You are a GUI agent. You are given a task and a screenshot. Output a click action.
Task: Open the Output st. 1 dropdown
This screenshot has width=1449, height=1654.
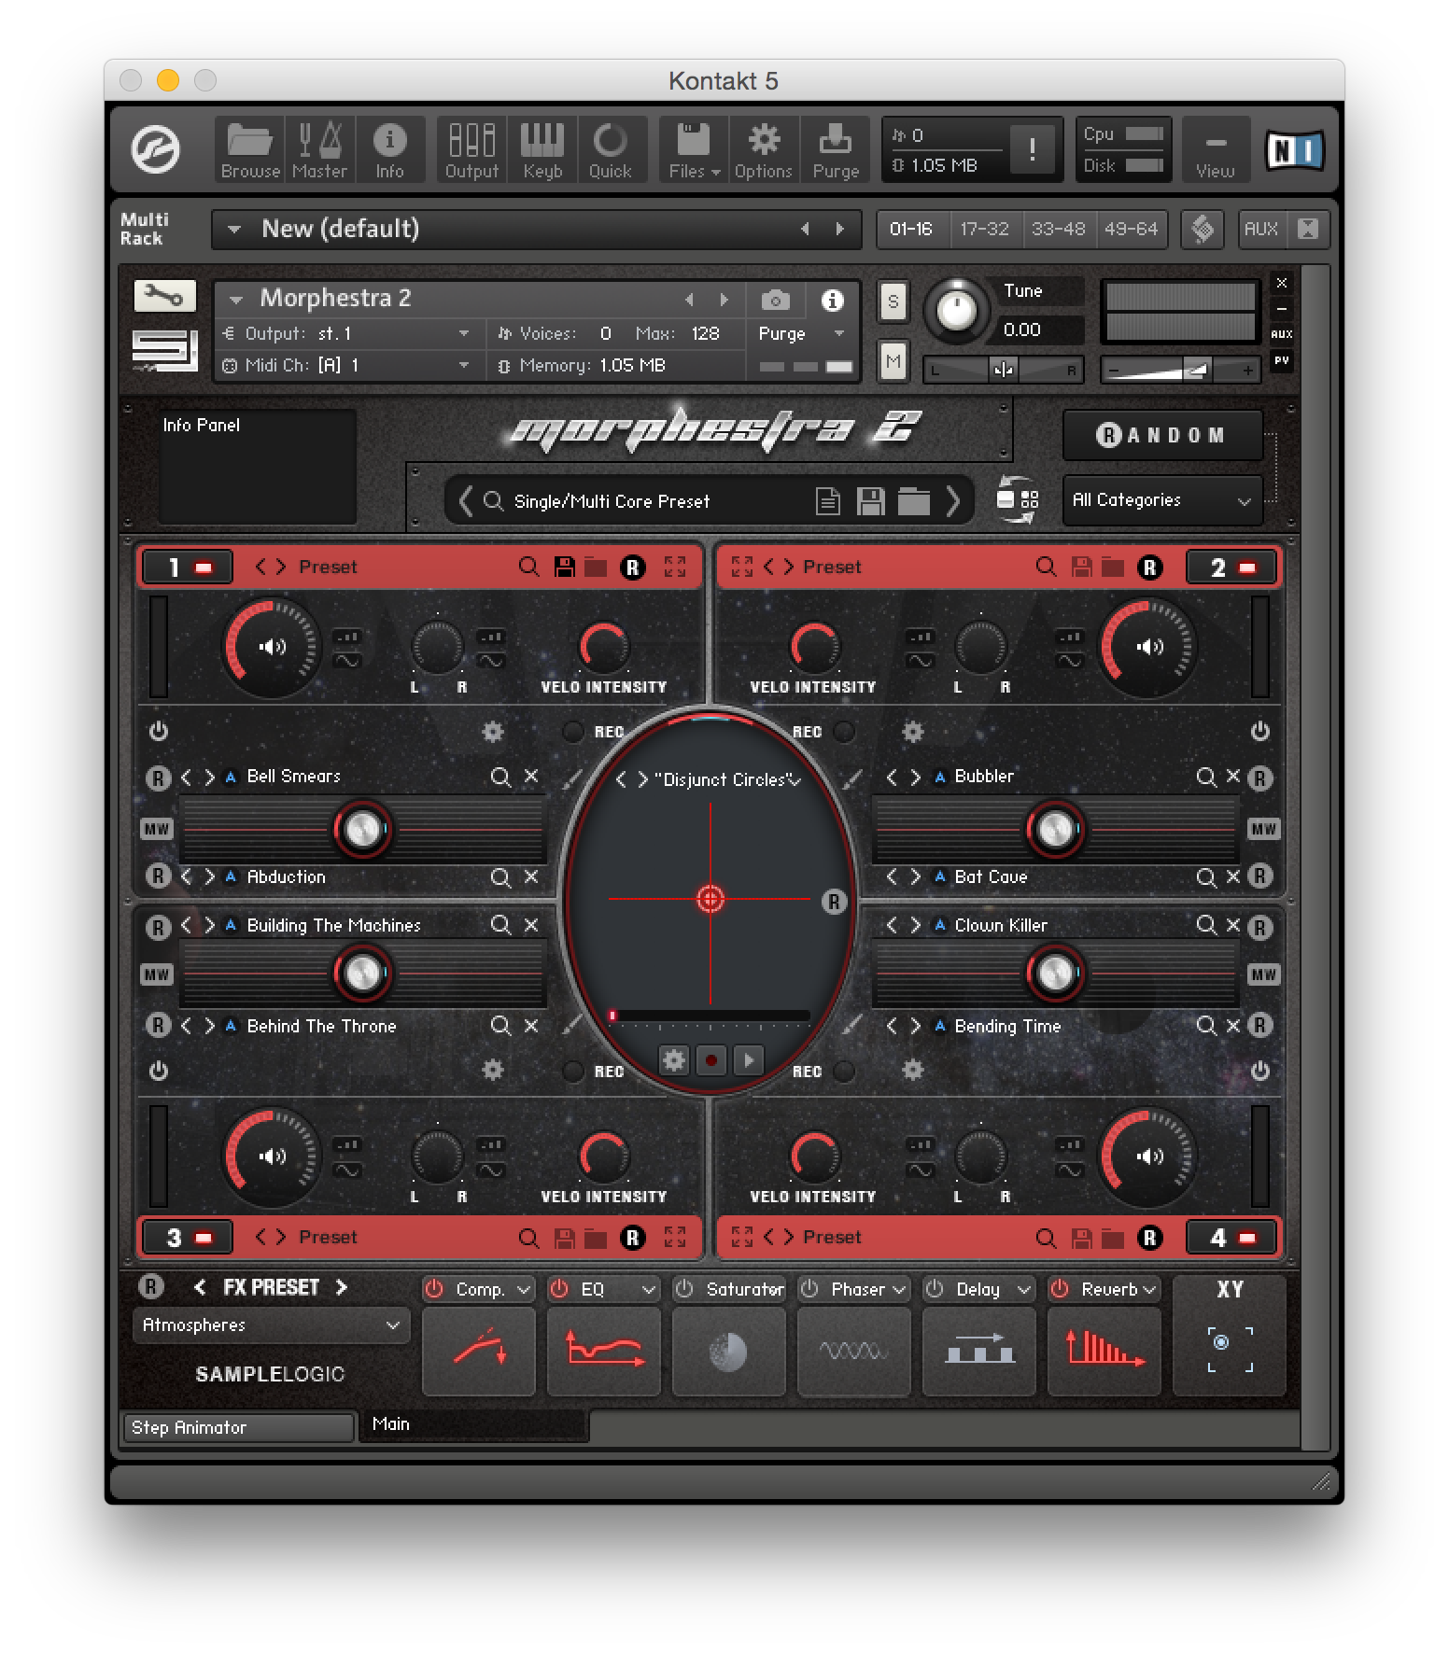click(x=348, y=333)
